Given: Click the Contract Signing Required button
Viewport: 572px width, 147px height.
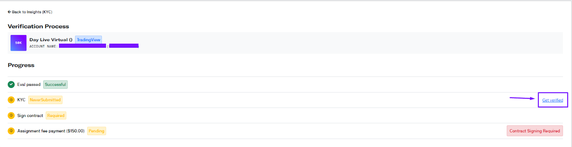Looking at the screenshot, I should click(x=534, y=131).
